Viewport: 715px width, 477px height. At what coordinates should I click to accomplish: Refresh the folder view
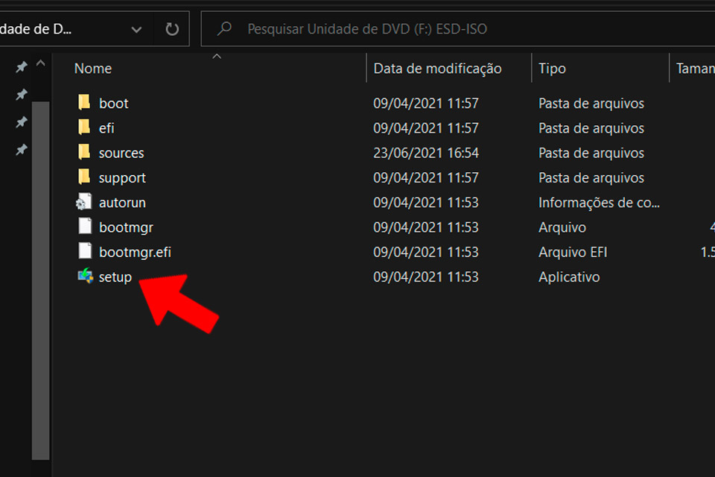pyautogui.click(x=172, y=29)
